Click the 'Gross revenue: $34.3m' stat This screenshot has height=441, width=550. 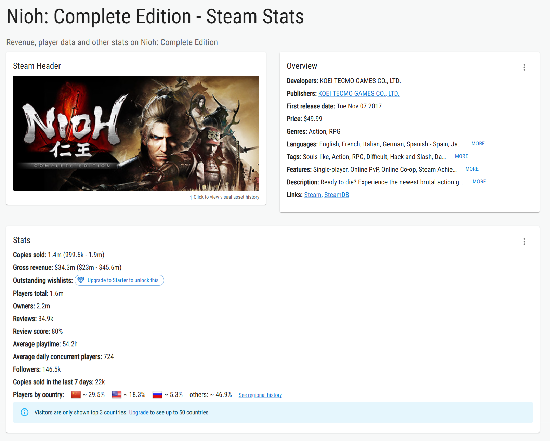coord(67,268)
